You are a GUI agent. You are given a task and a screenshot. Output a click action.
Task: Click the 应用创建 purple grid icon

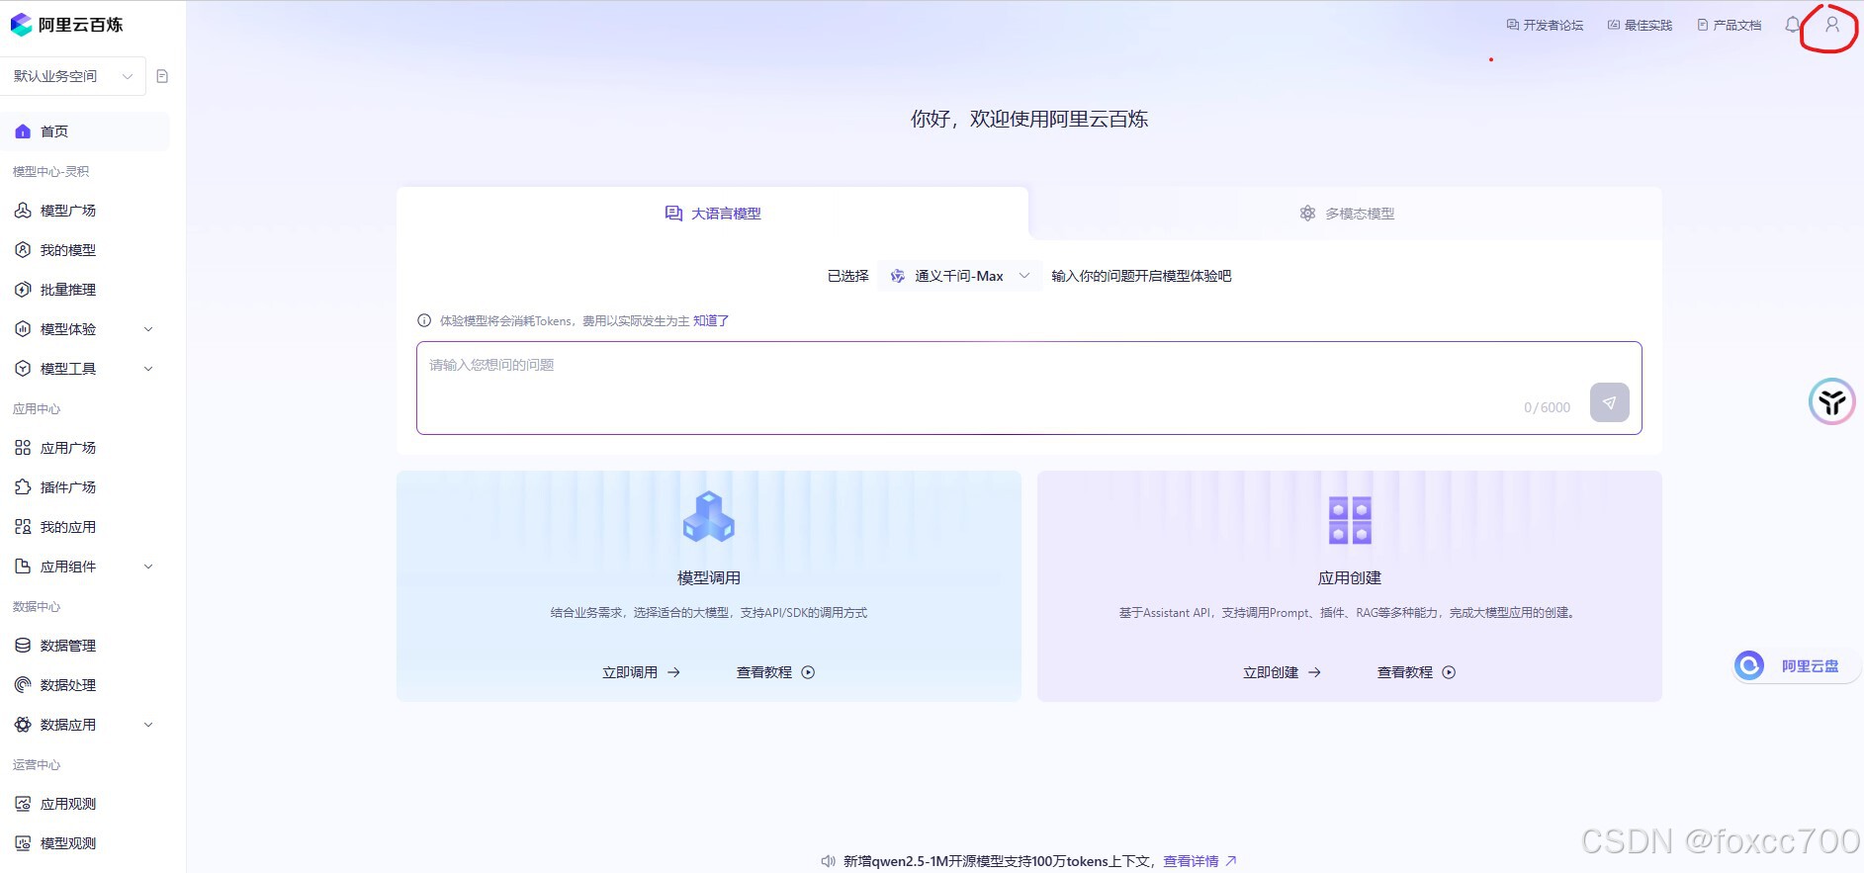click(1350, 520)
